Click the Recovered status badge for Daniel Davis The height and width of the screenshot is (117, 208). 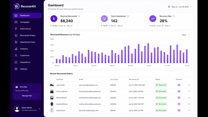[161, 110]
